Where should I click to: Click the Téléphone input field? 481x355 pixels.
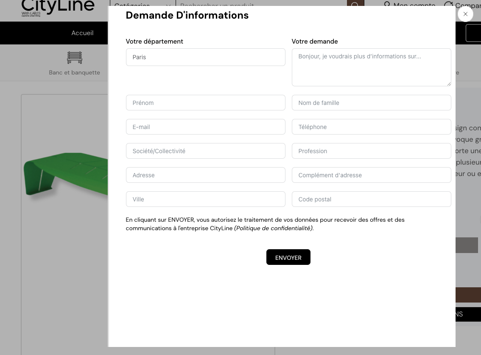point(371,127)
